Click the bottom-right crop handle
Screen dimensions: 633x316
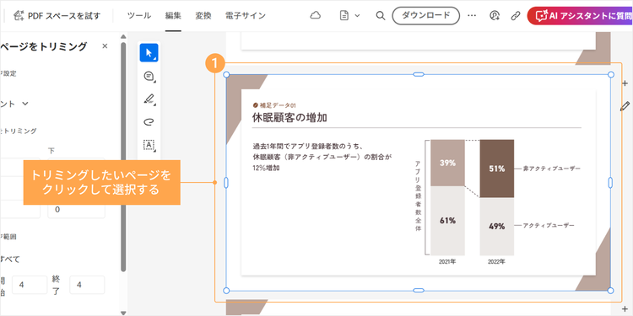point(611,291)
